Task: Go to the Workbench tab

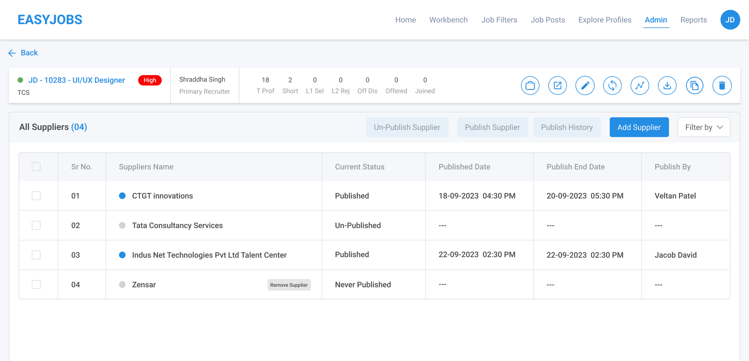Action: click(448, 20)
